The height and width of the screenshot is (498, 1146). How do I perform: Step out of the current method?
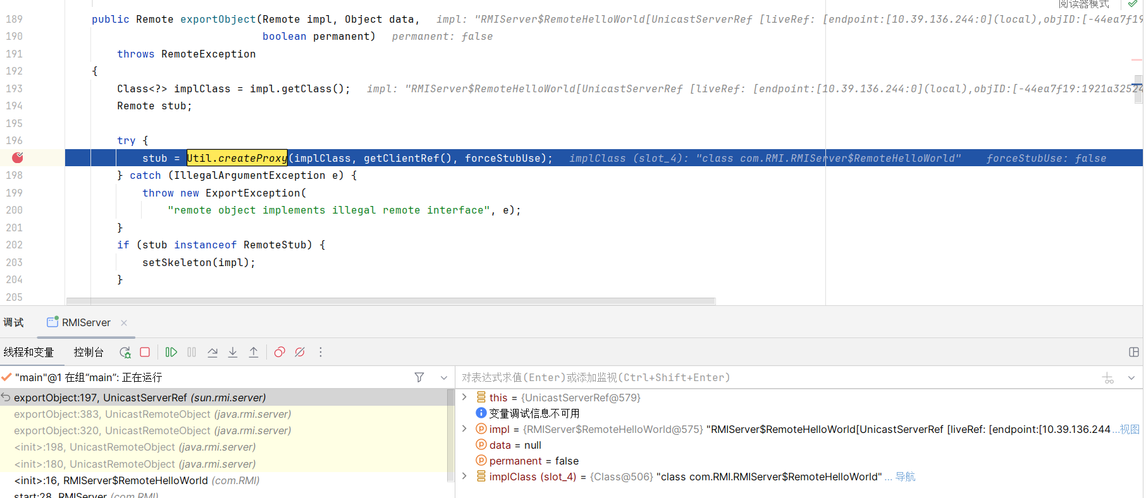tap(254, 352)
